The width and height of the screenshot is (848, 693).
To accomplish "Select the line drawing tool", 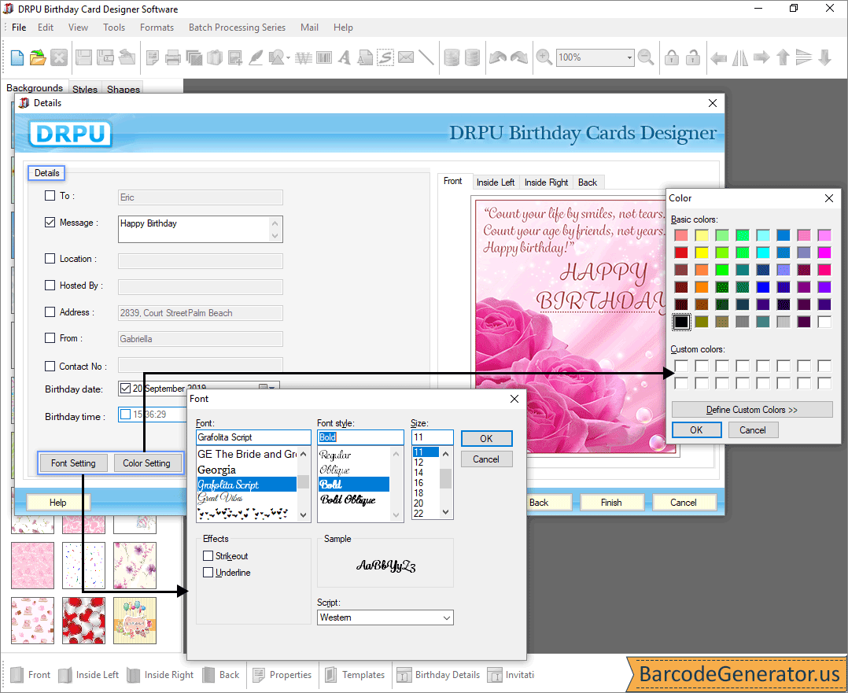I will pos(426,57).
